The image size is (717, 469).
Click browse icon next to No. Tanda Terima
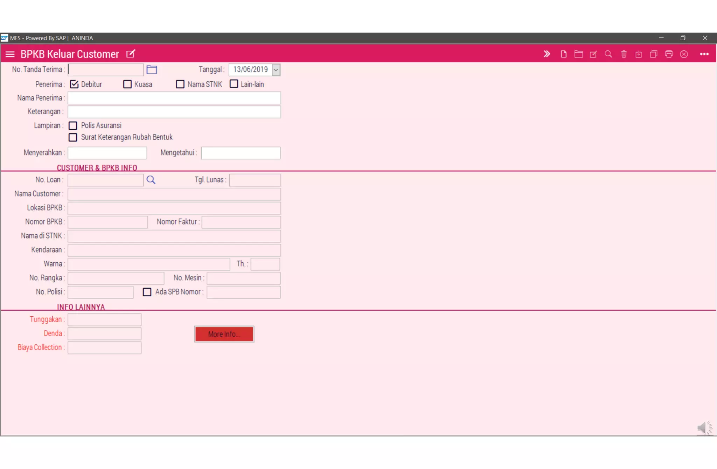tap(152, 70)
